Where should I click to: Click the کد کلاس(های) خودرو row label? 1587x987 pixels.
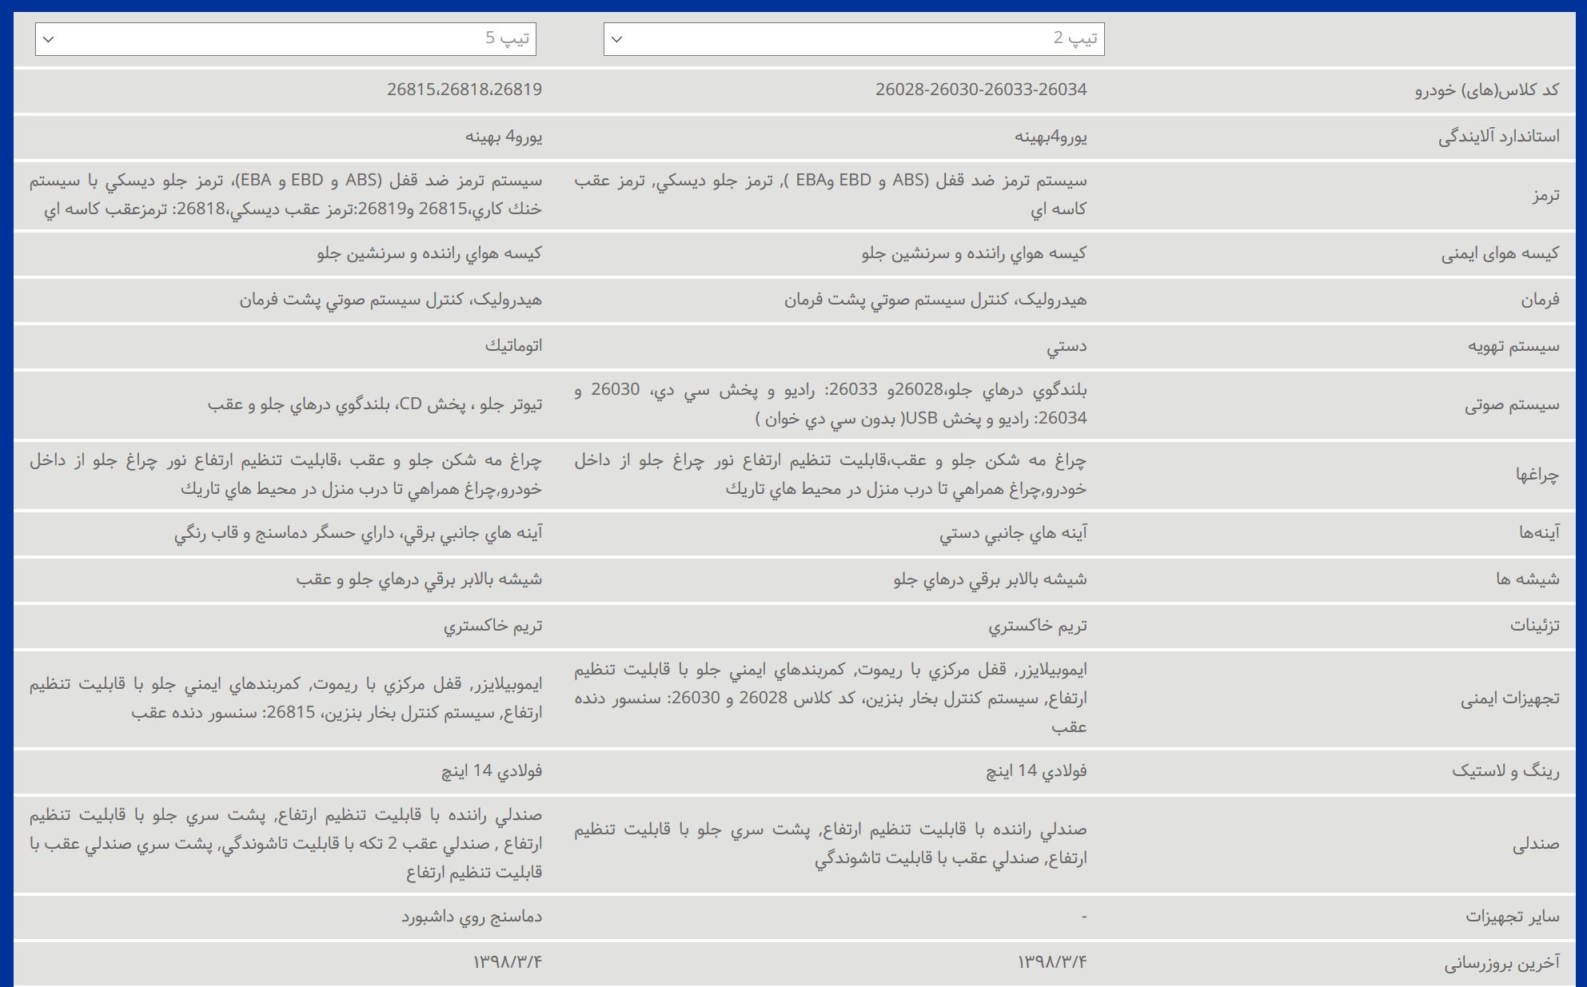(x=1487, y=90)
